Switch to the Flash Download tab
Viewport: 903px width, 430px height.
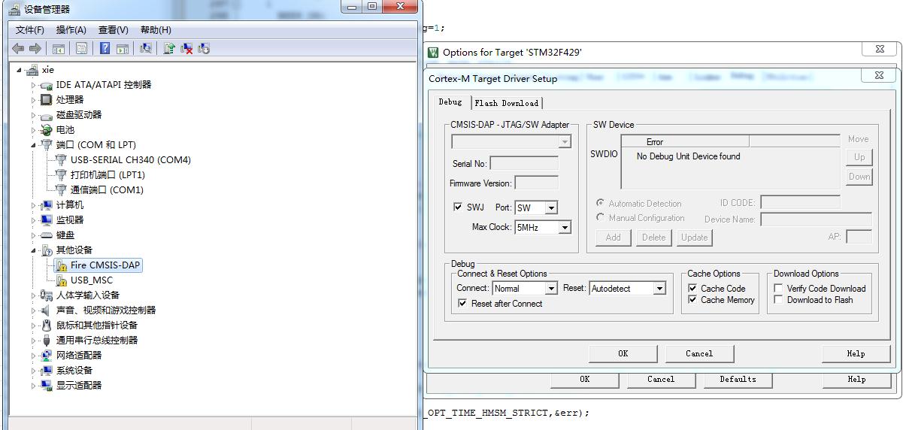point(506,103)
